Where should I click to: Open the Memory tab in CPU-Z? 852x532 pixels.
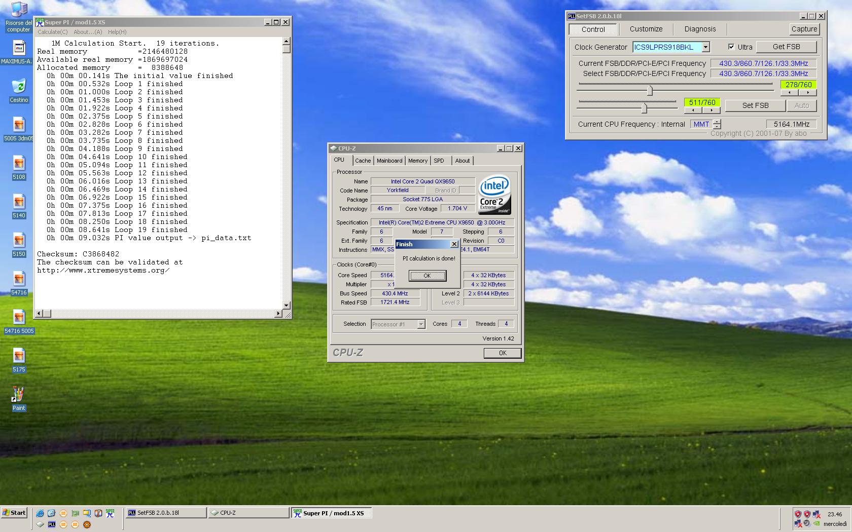[x=418, y=161]
